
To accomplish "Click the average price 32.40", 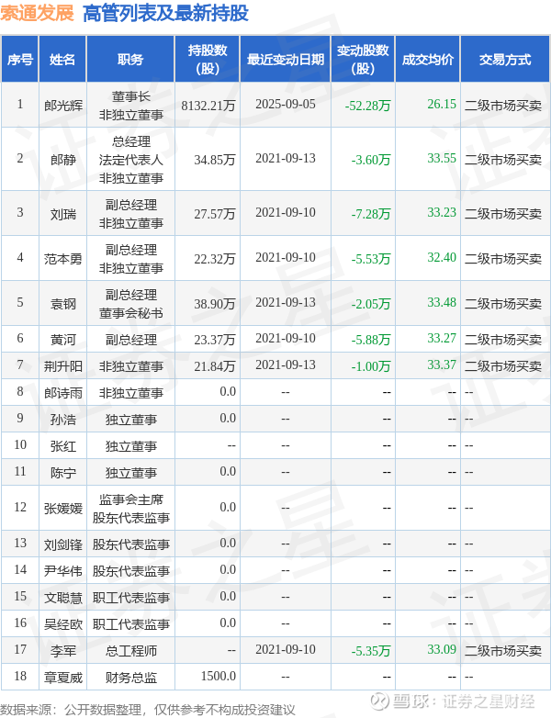I will 442,258.
